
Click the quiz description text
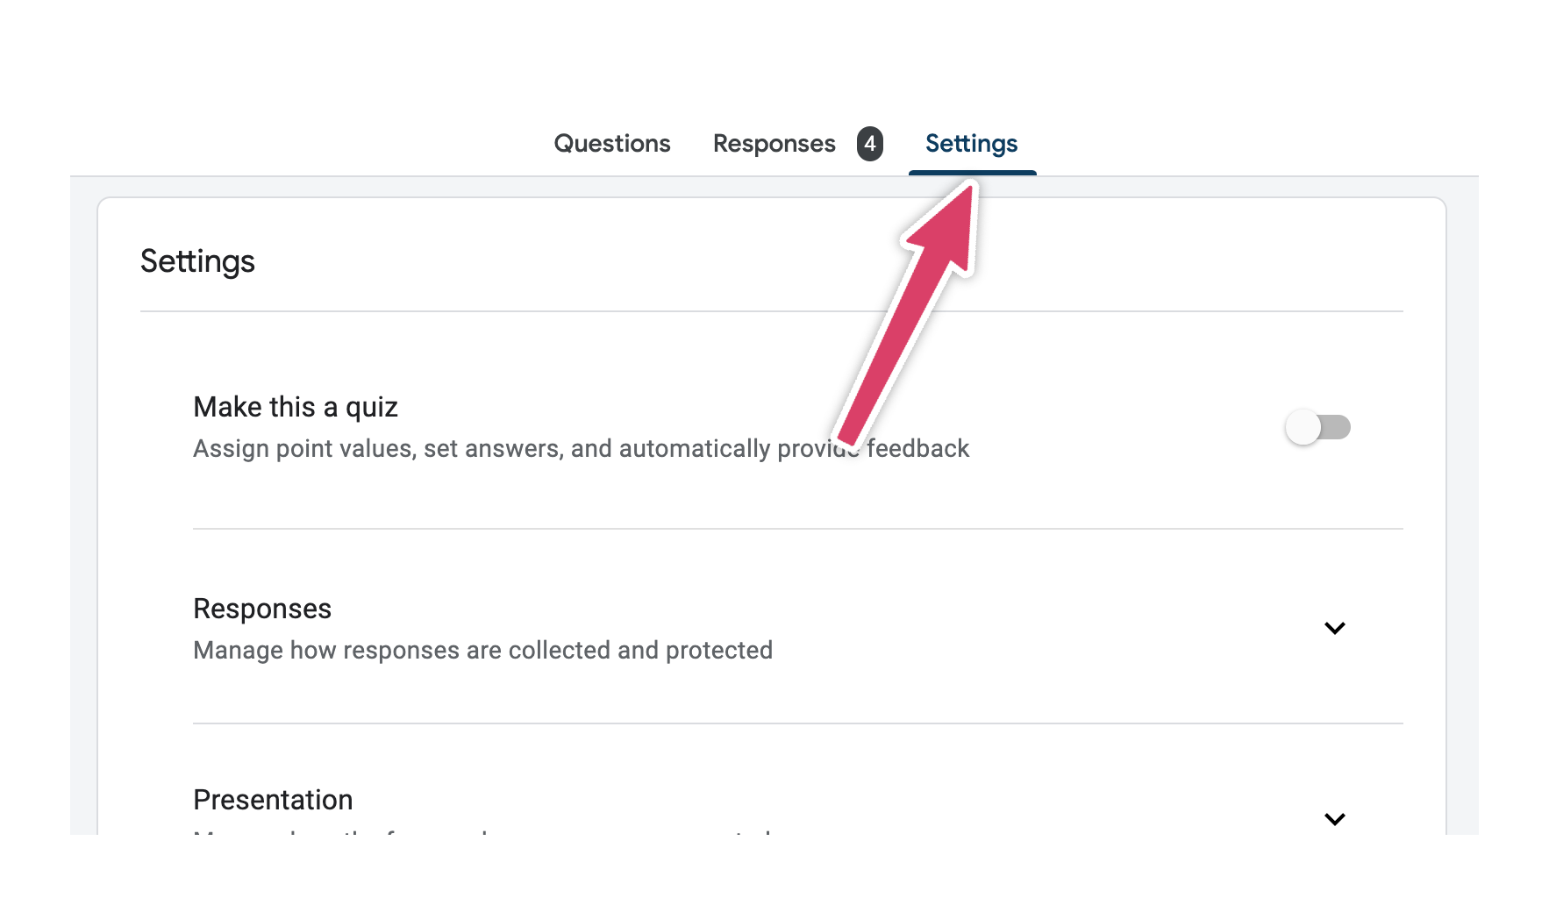tap(526, 448)
